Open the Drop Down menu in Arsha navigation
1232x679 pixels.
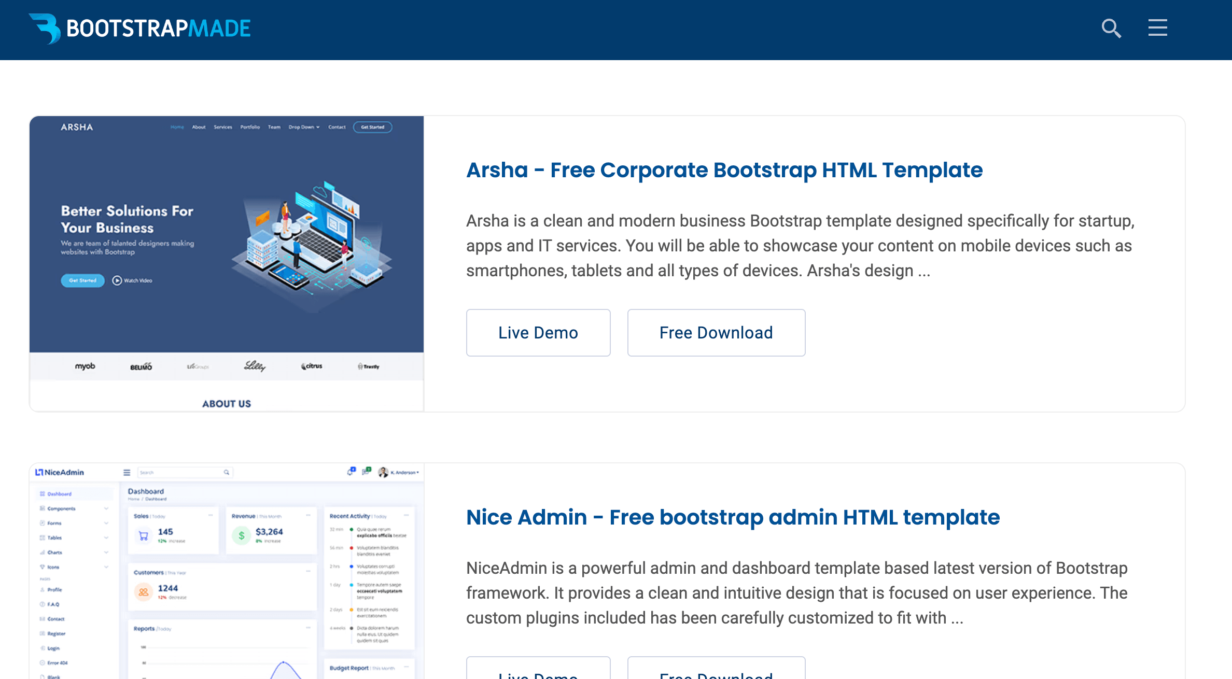click(304, 126)
